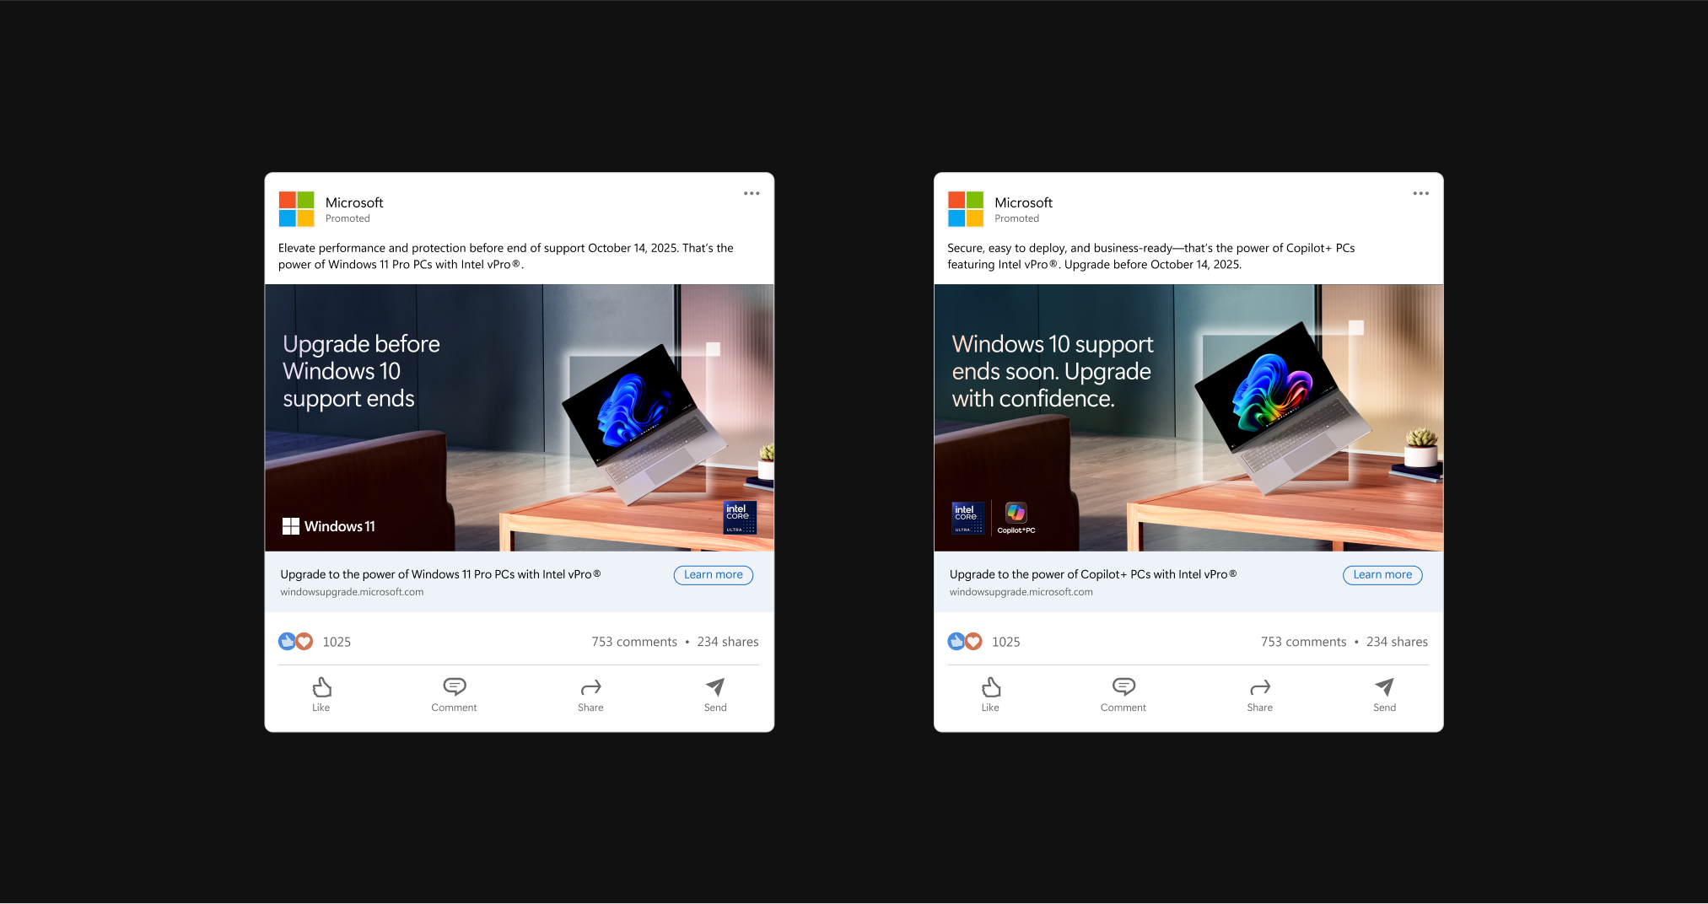Open the 'Windows 10 support ends soon' ad image
The height and width of the screenshot is (904, 1708).
coord(1188,417)
